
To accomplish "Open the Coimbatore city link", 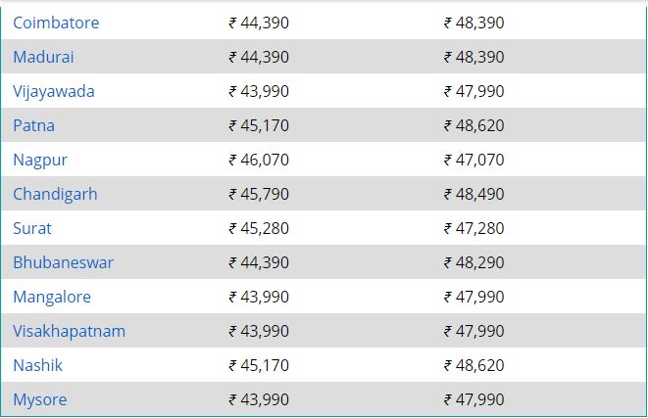I will (x=56, y=23).
